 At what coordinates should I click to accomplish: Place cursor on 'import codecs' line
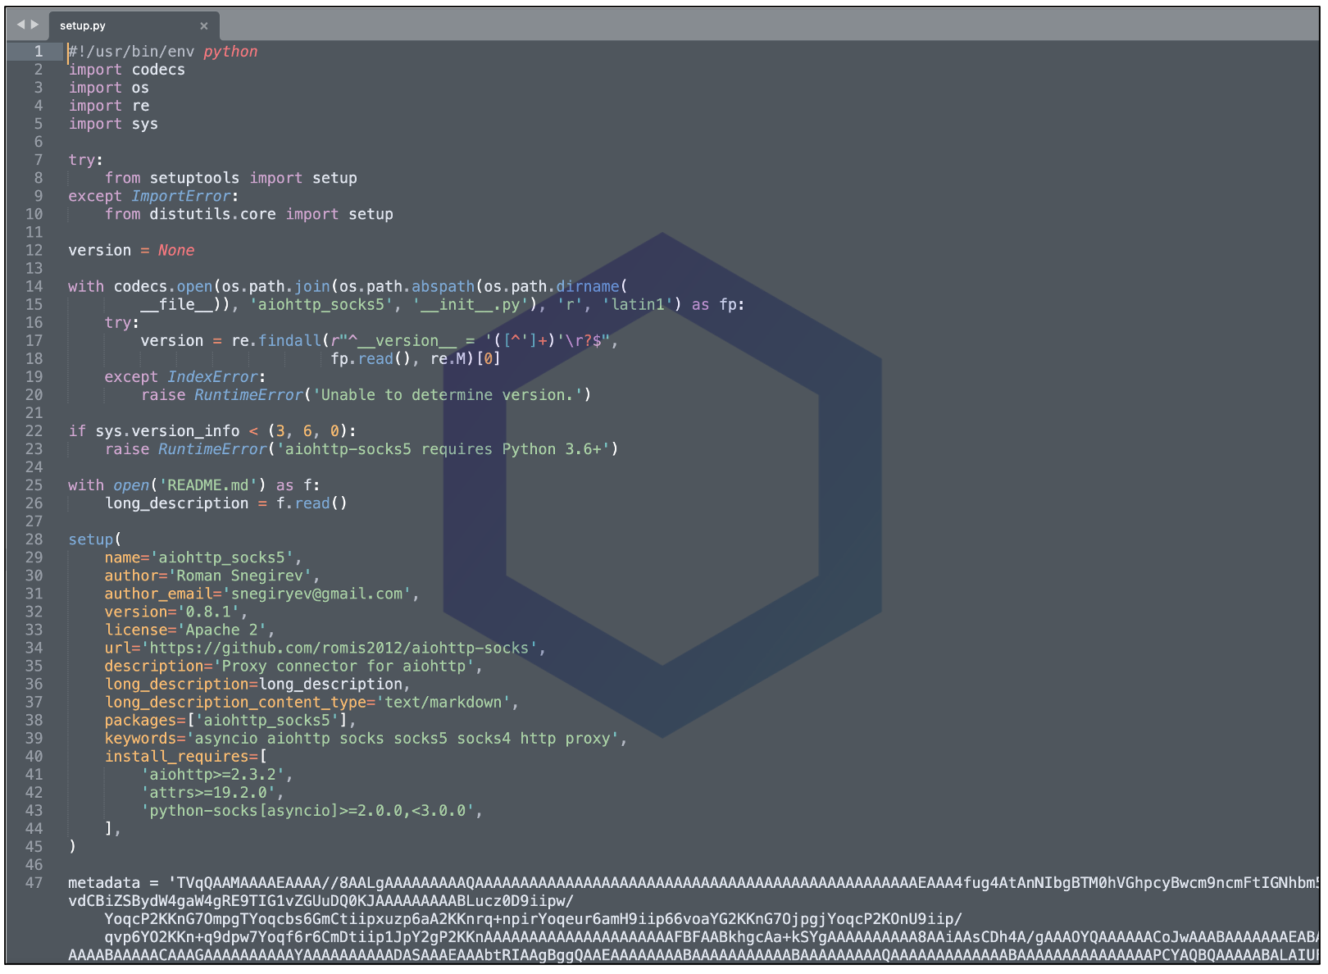click(126, 70)
